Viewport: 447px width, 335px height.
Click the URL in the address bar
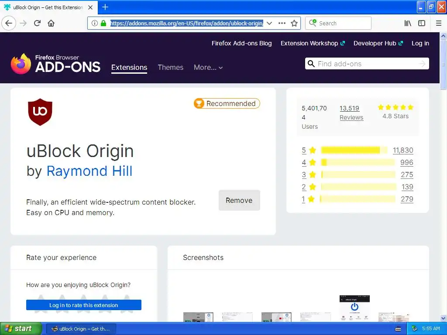(x=187, y=23)
